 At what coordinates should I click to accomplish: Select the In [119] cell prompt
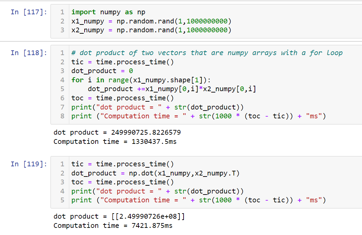(29, 164)
